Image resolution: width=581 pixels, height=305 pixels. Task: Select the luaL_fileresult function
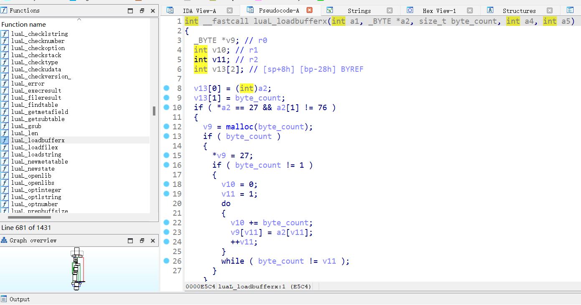pyautogui.click(x=36, y=98)
